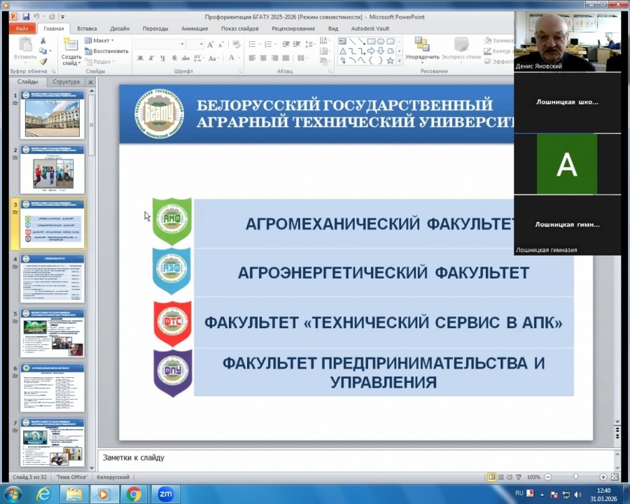This screenshot has height=504, width=630.
Task: Adjust the zoom slider handle
Action: pos(576,477)
